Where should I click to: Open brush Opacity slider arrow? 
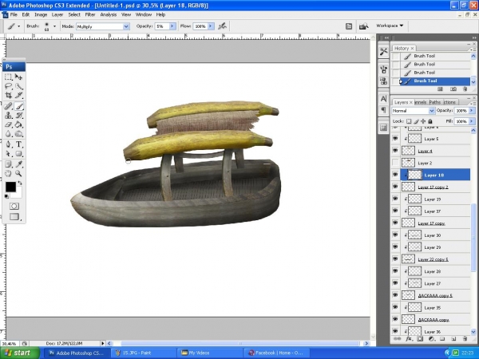(172, 26)
